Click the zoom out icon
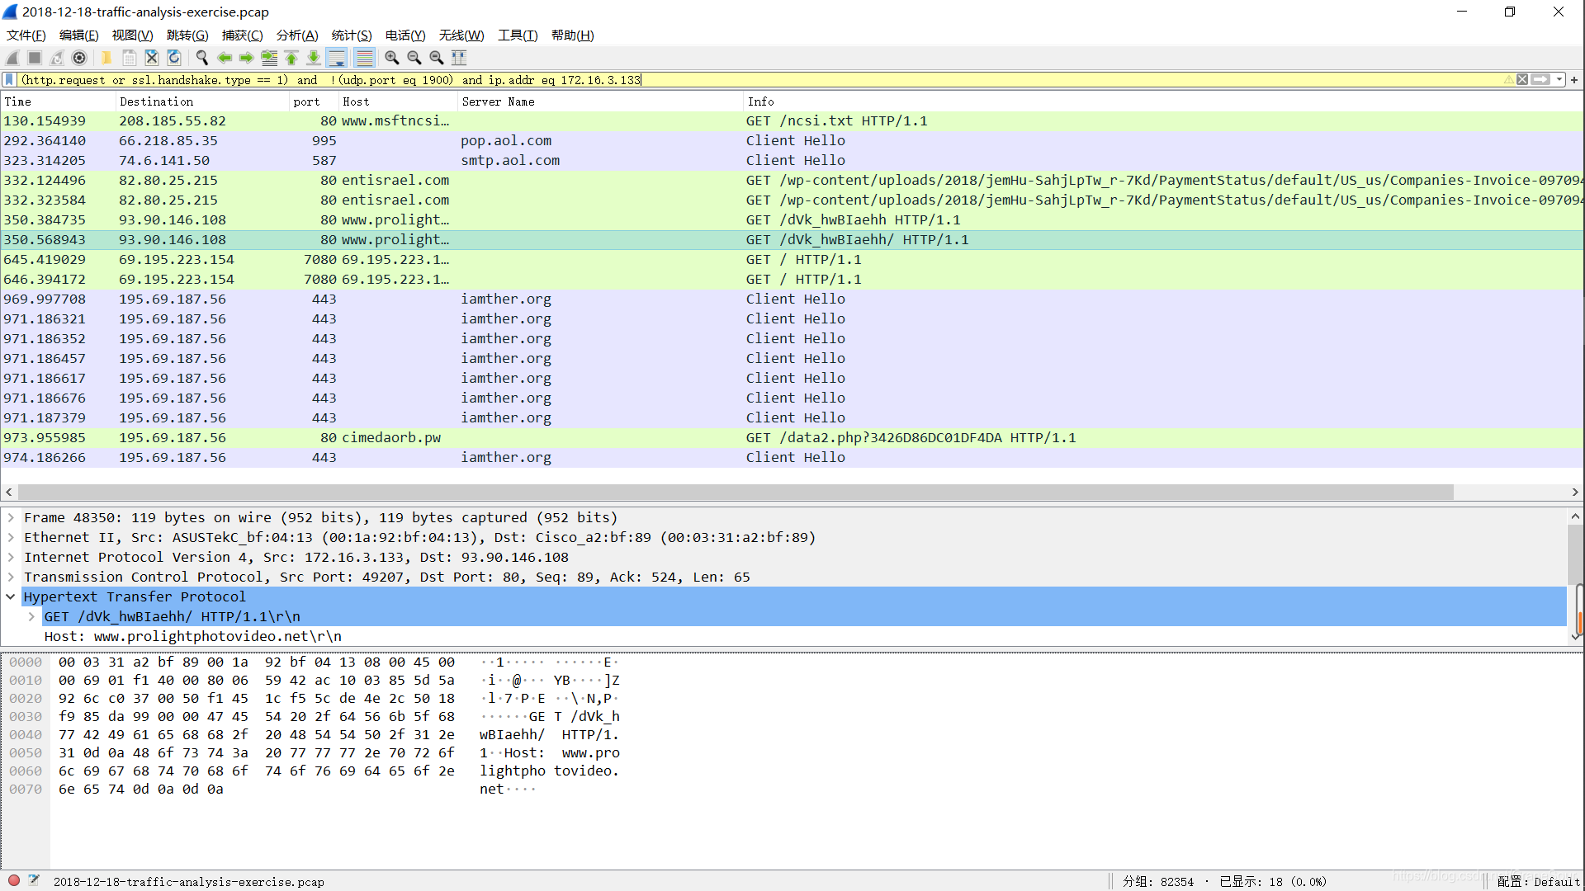The height and width of the screenshot is (891, 1585). 414,58
